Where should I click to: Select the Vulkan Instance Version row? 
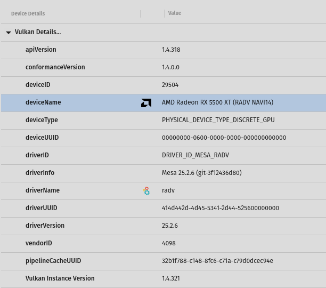pos(60,278)
